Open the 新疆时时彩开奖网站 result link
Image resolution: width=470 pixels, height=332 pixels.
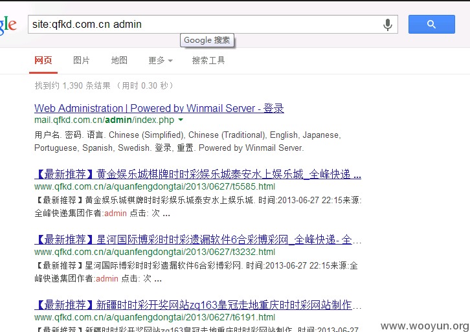198,305
